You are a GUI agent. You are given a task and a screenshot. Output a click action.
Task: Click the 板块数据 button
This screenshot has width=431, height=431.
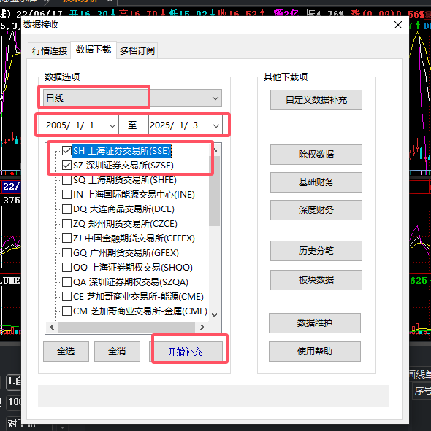(316, 280)
